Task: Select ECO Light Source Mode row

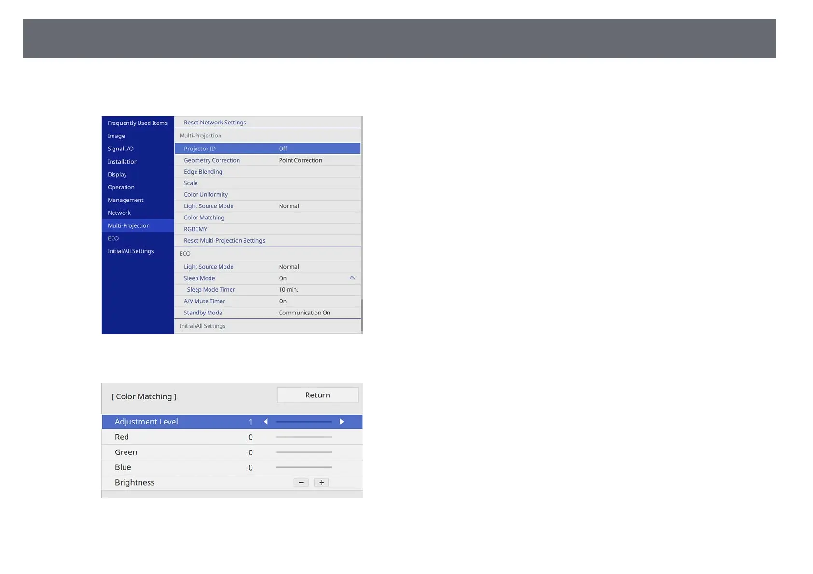Action: pos(267,267)
